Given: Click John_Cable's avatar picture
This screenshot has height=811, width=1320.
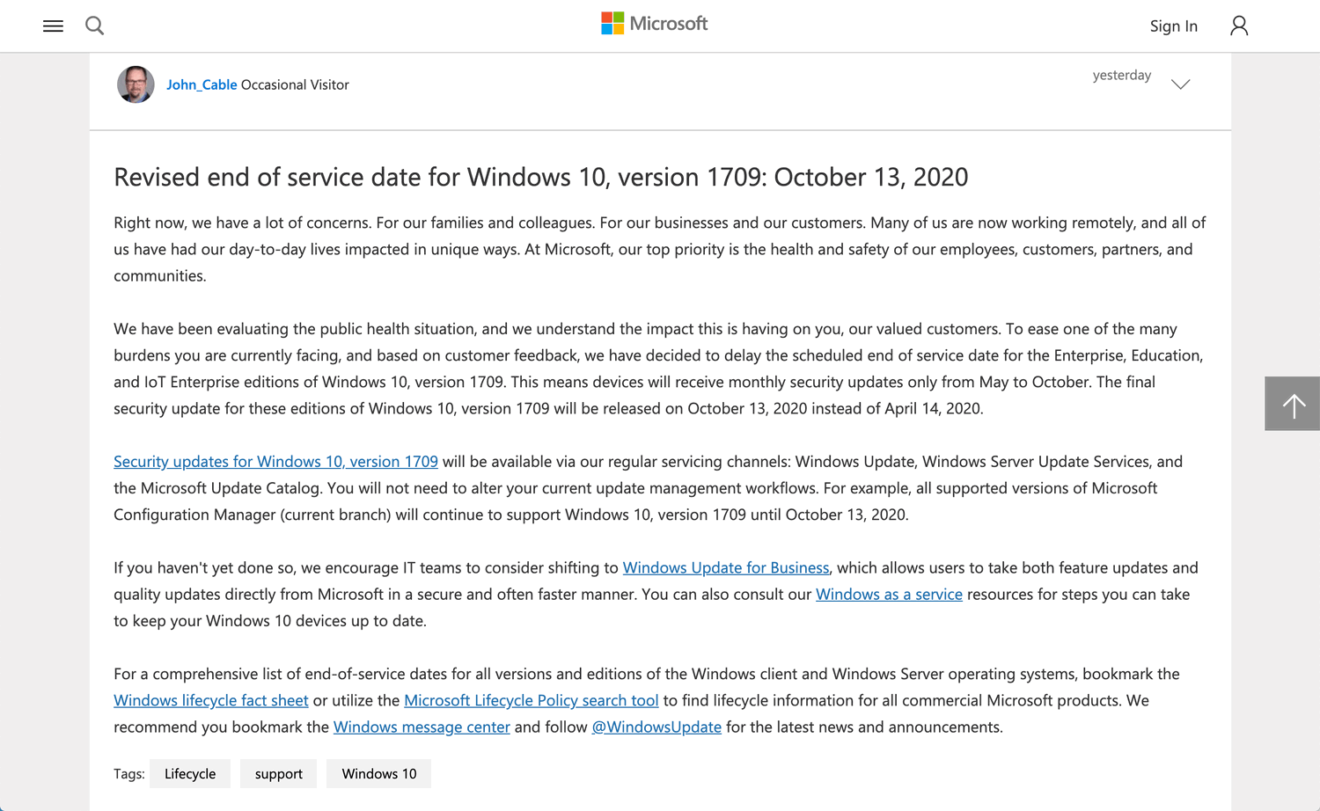Looking at the screenshot, I should (x=136, y=84).
